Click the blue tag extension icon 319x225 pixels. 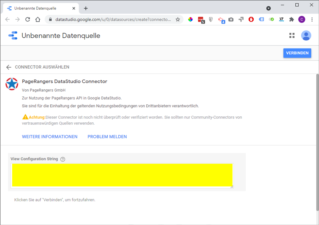tap(261, 19)
